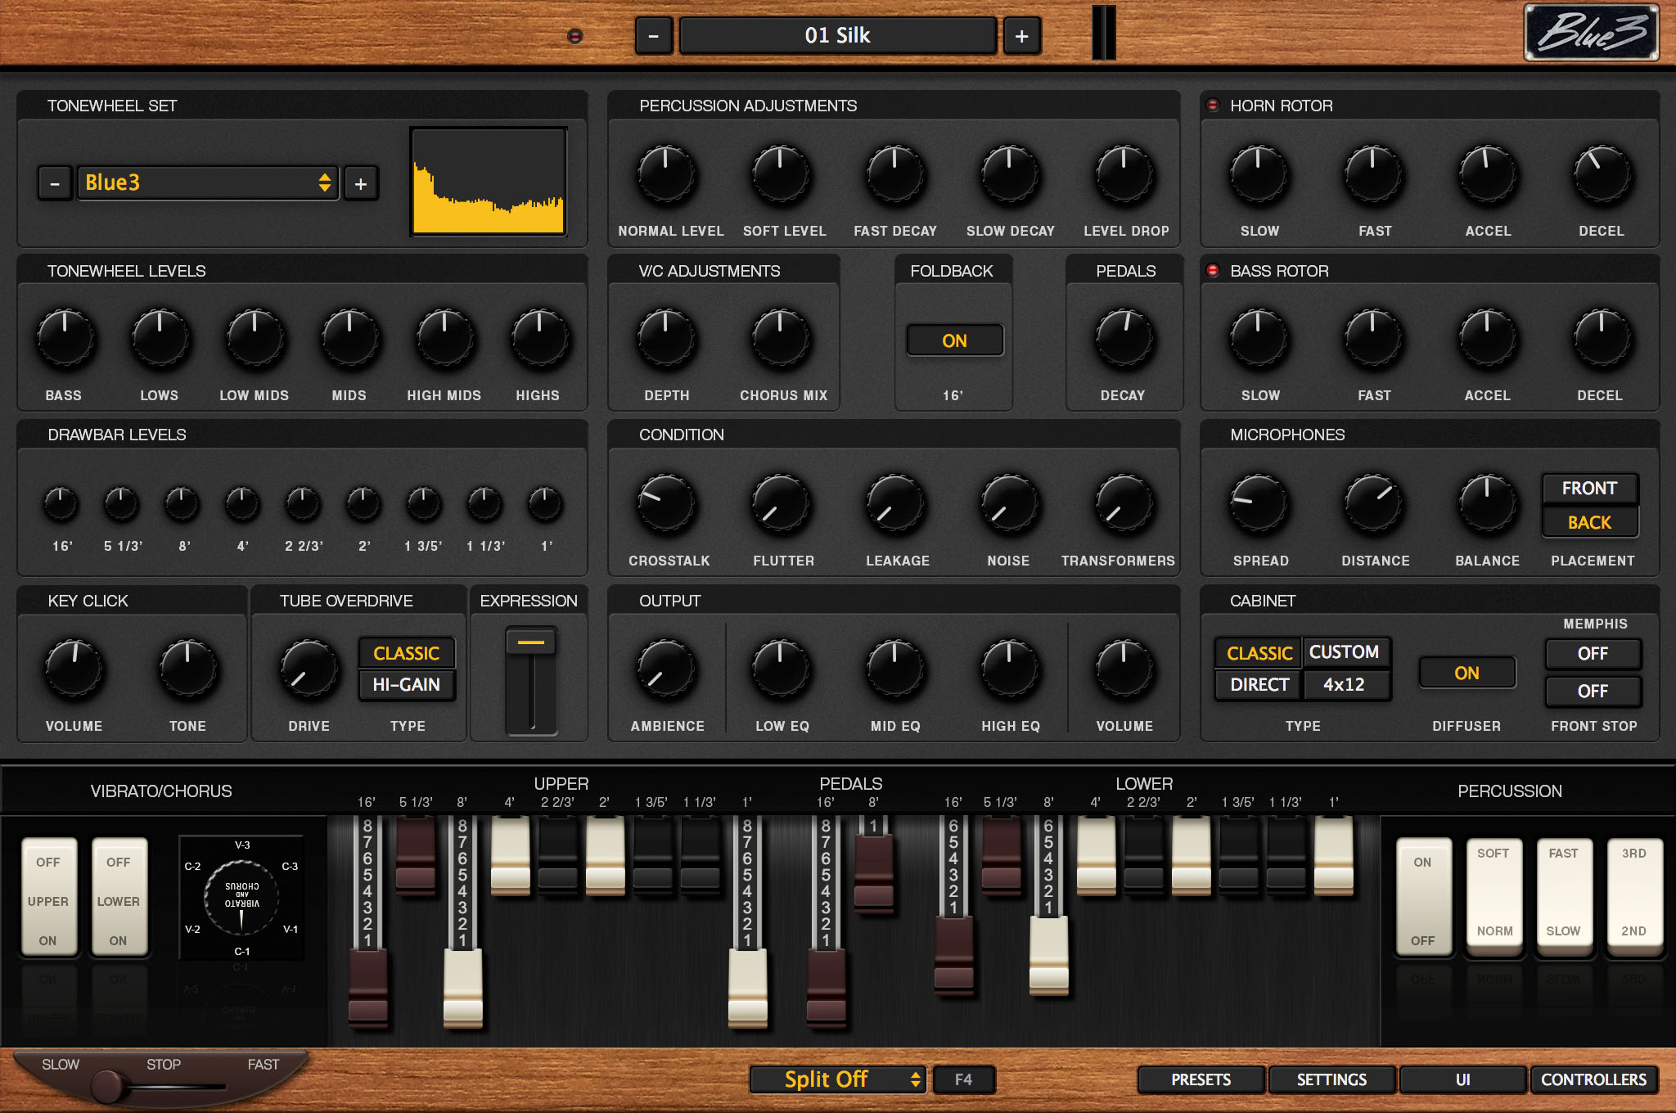Image resolution: width=1676 pixels, height=1113 pixels.
Task: Switch to the SETTINGS tab
Action: [1331, 1079]
